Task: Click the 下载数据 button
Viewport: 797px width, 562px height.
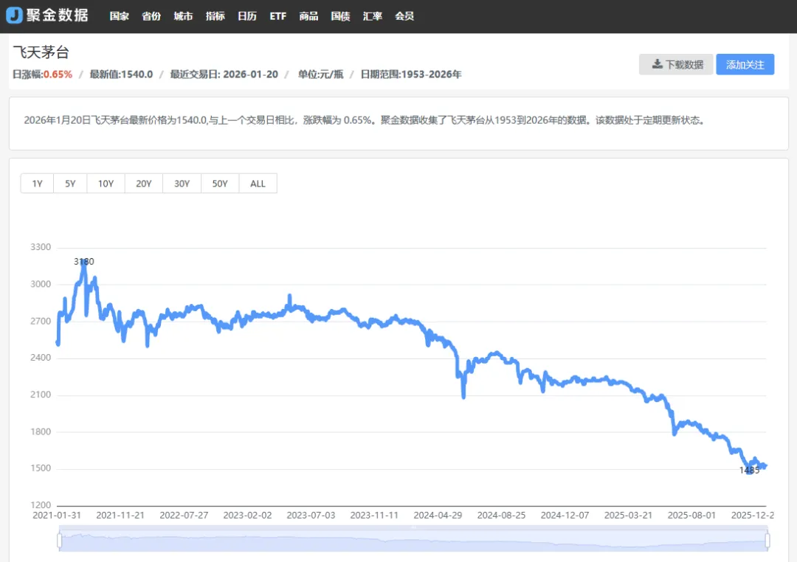Action: [x=676, y=64]
